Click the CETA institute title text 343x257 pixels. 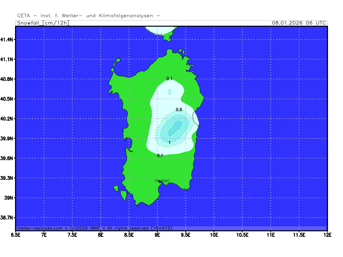pyautogui.click(x=89, y=16)
